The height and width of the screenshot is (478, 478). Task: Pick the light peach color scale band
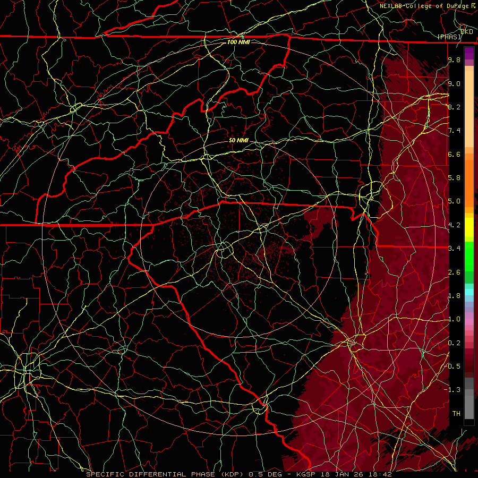tap(469, 110)
